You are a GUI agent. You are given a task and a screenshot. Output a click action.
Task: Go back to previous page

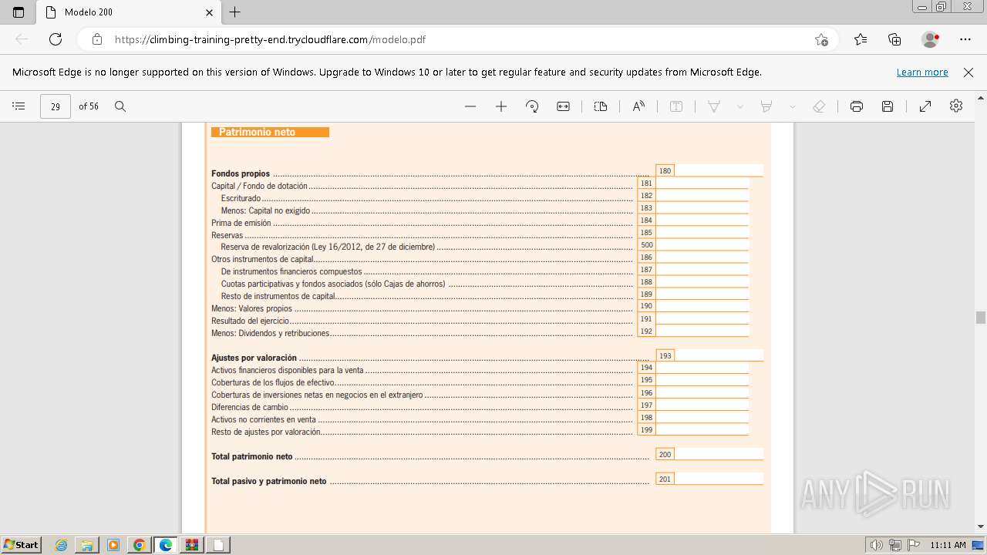pyautogui.click(x=22, y=39)
